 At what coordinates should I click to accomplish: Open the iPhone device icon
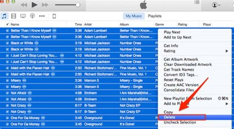[54, 16]
